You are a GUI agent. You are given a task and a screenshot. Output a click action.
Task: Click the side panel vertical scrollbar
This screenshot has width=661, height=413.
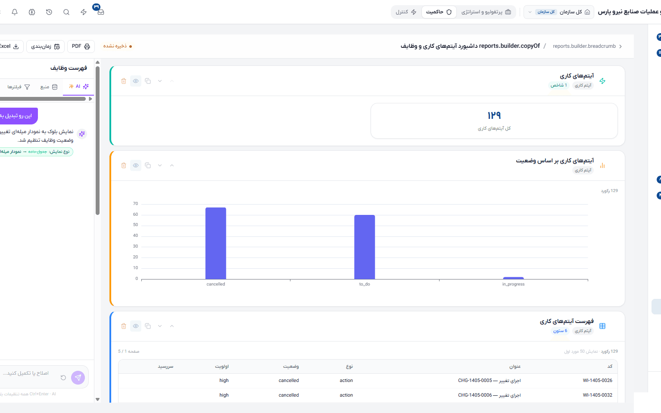click(x=98, y=140)
